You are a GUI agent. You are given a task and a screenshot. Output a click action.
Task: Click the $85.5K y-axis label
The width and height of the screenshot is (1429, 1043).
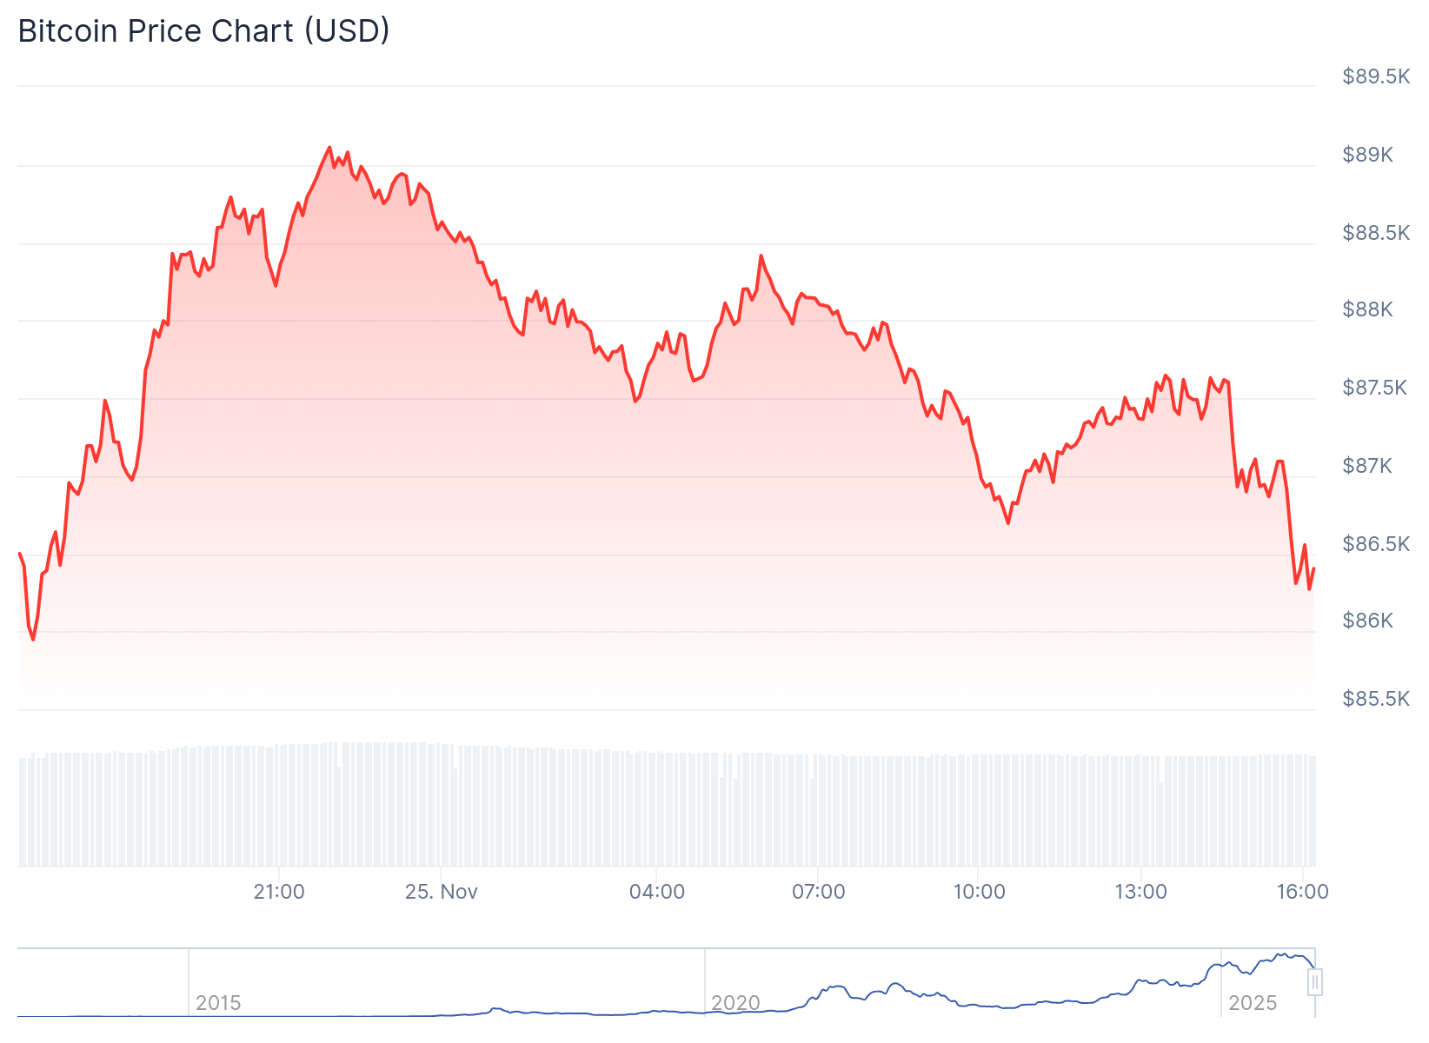1375,699
